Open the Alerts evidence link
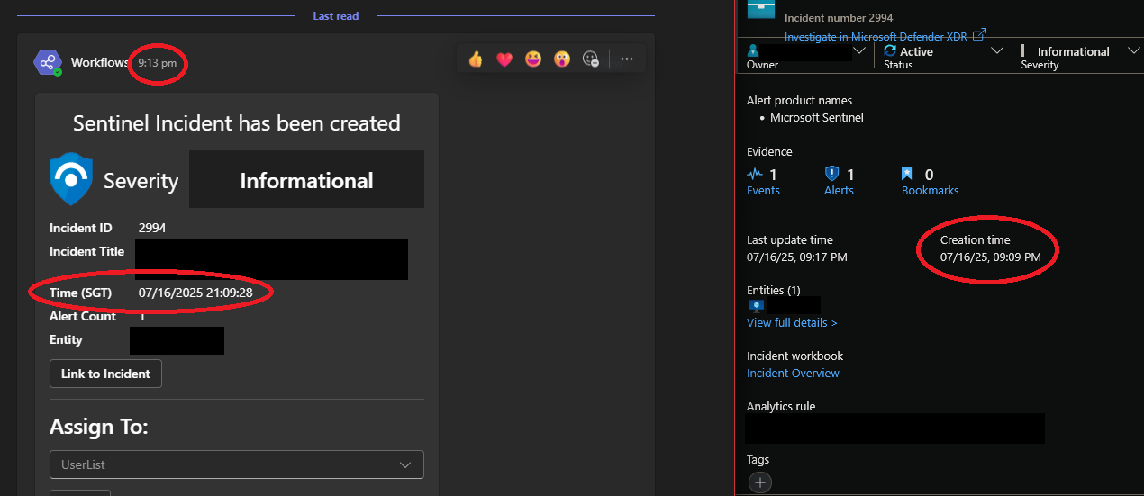This screenshot has width=1144, height=496. click(839, 190)
